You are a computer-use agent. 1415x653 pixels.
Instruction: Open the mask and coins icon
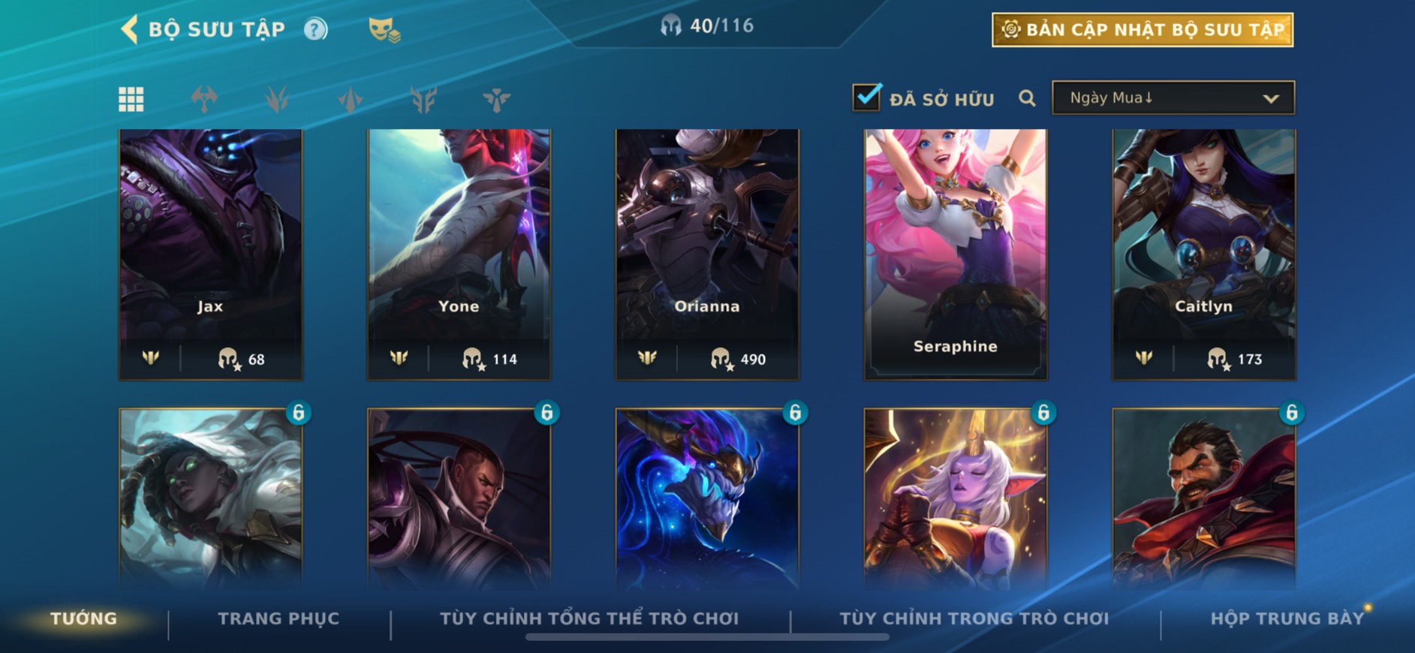coord(384,30)
